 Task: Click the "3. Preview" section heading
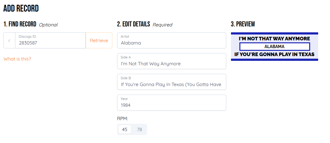pos(243,24)
